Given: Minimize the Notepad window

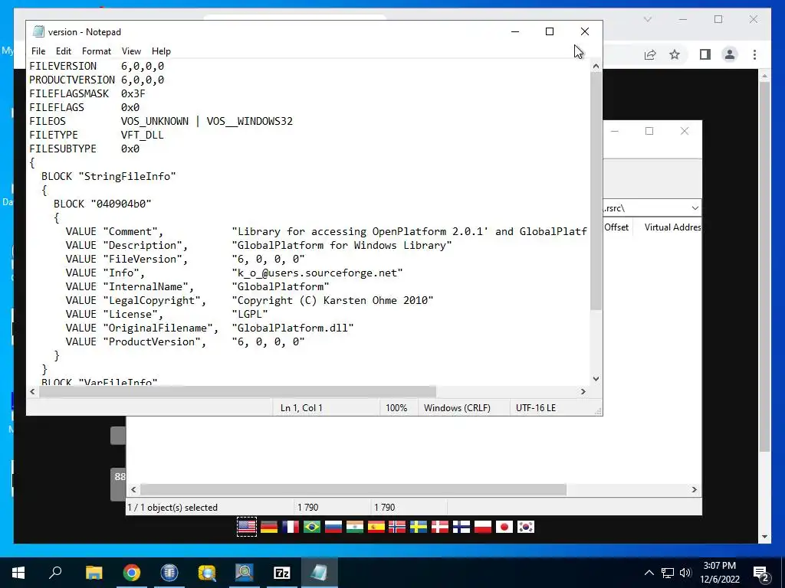Looking at the screenshot, I should [515, 31].
